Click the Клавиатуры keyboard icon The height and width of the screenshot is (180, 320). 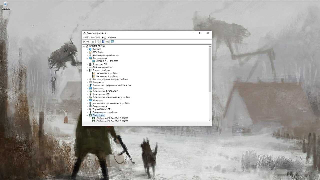coord(90,82)
